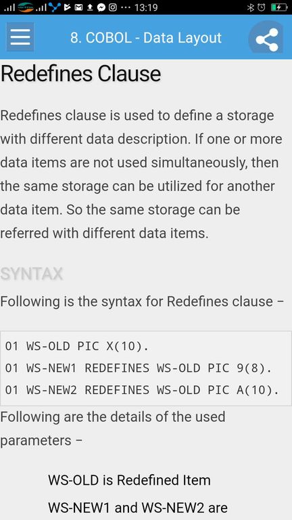Image resolution: width=292 pixels, height=520 pixels.
Task: Tap the share icon in header
Action: (x=267, y=39)
